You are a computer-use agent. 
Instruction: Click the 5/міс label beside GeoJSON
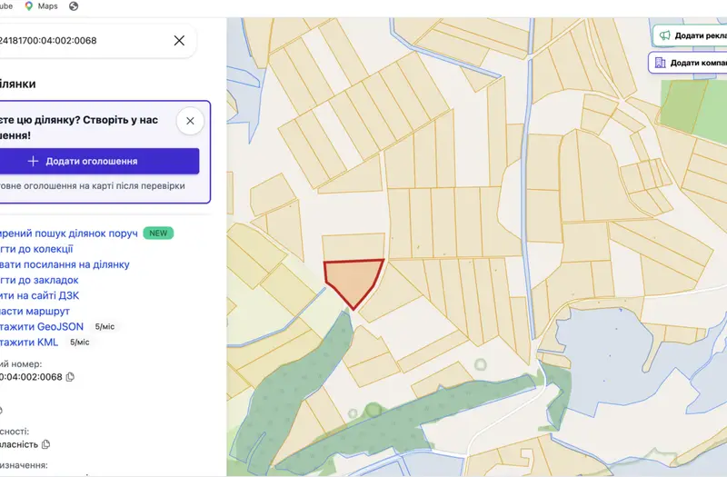tap(105, 327)
